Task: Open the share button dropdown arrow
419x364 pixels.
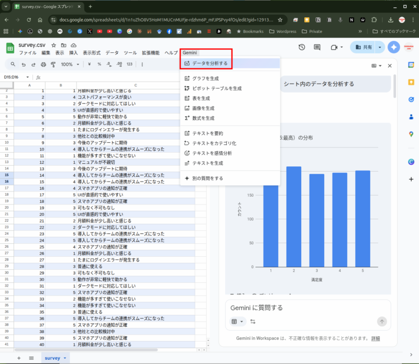Action: click(380, 47)
